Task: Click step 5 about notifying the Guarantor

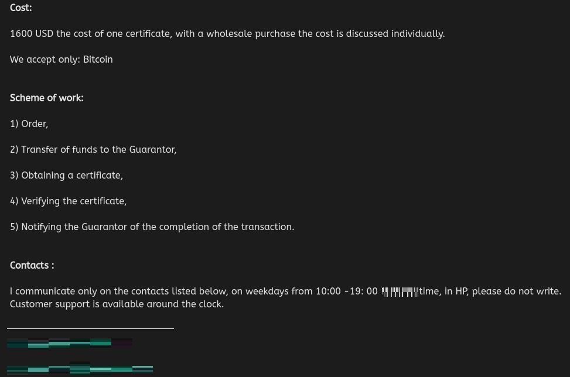Action: click(x=152, y=227)
